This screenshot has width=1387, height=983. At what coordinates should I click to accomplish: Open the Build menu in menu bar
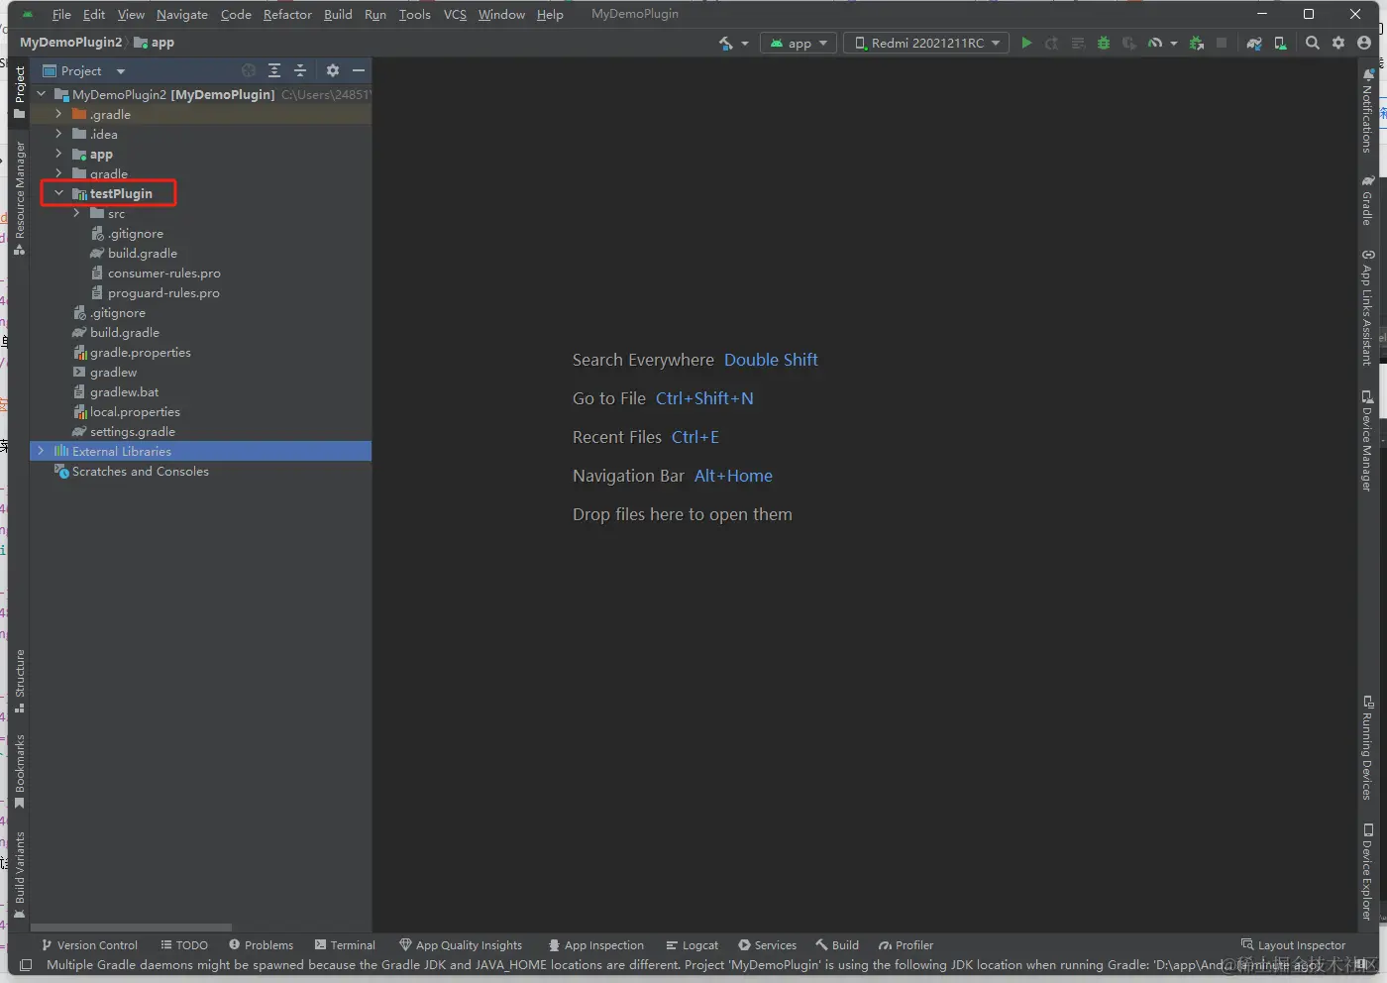(x=338, y=14)
